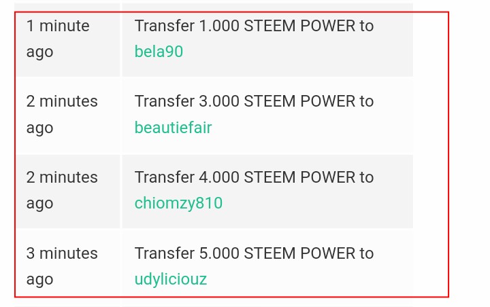Click the 4.000 amount value

click(219, 177)
